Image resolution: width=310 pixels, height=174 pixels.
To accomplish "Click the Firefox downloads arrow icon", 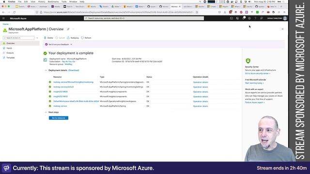I will click(225, 12).
